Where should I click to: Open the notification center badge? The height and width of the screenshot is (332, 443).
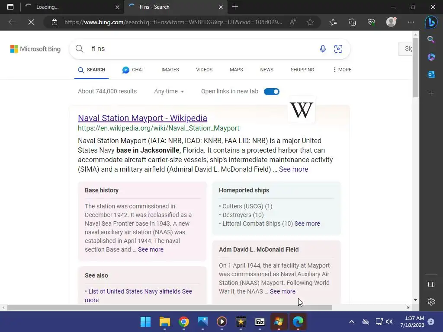click(431, 322)
